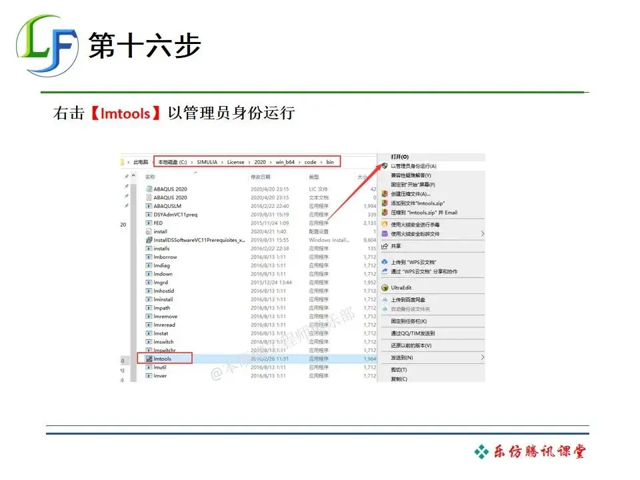Select the installs file row

(x=261, y=249)
